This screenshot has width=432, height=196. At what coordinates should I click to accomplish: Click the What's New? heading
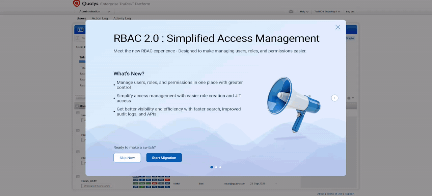[x=129, y=73]
